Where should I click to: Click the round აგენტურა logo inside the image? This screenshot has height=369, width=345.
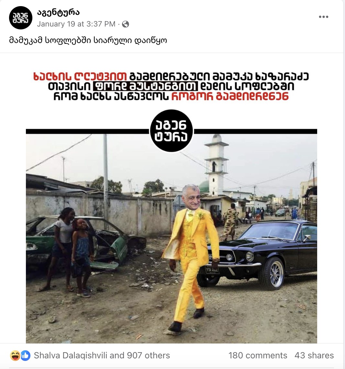pos(171,131)
